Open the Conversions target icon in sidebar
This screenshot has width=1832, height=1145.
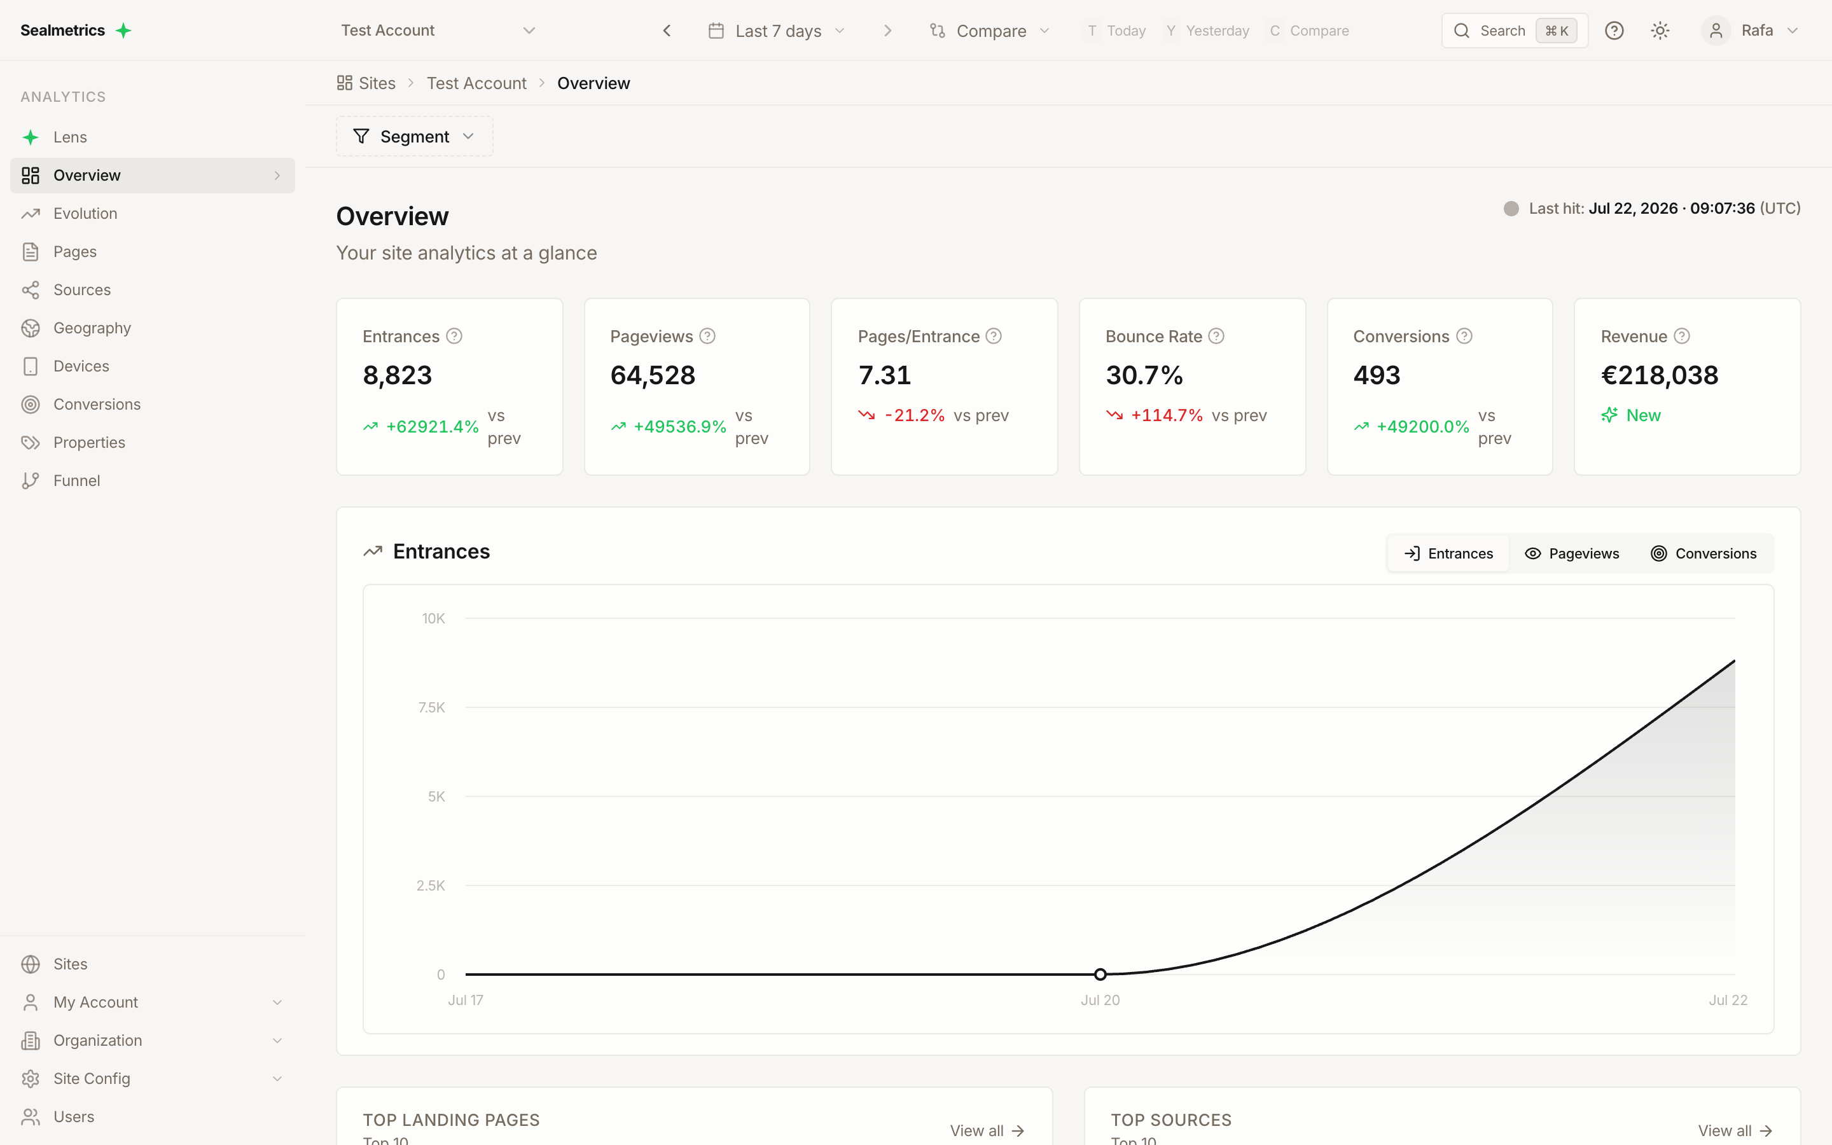(x=31, y=405)
